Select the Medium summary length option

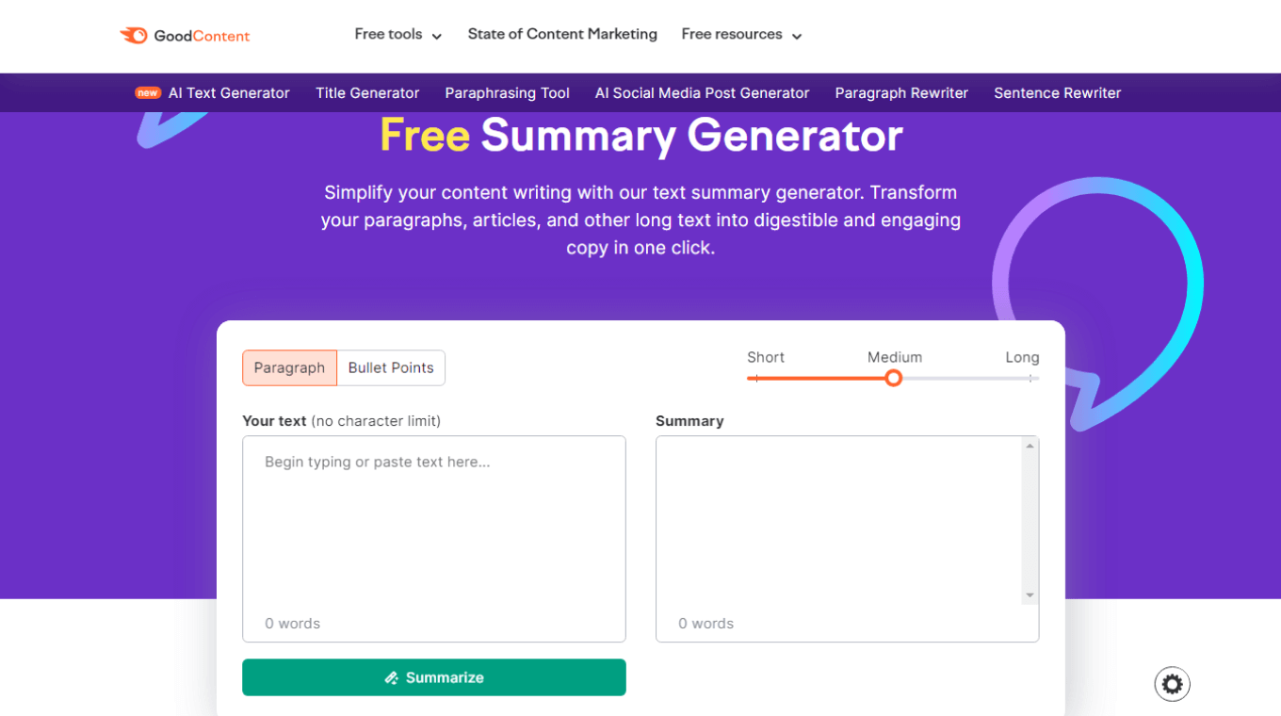893,377
